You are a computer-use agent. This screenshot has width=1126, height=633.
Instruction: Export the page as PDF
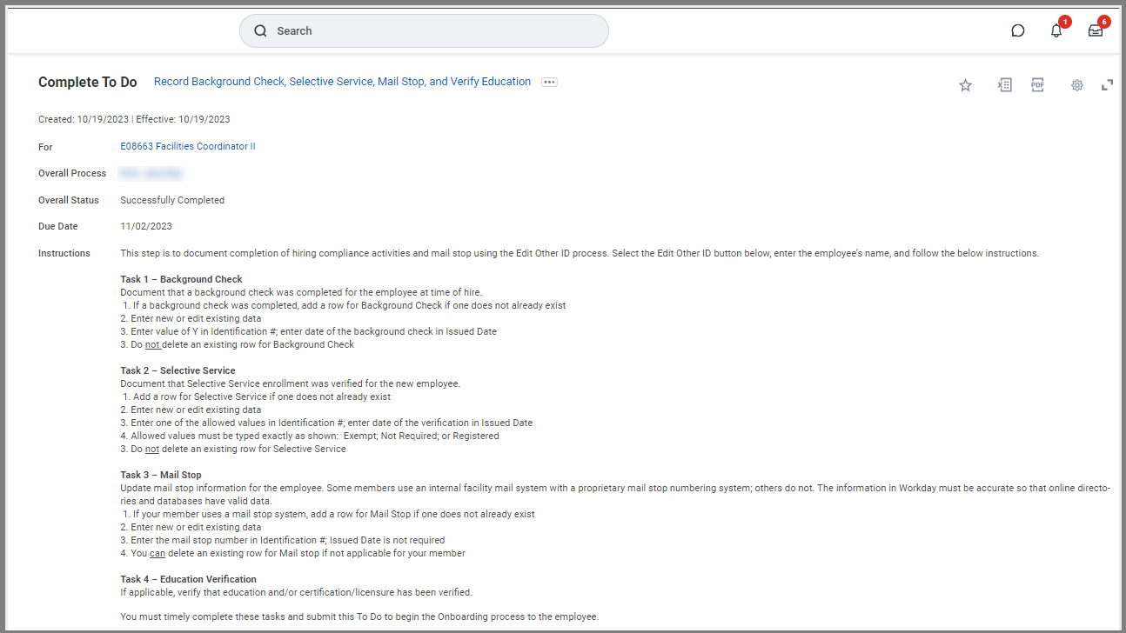pos(1037,85)
